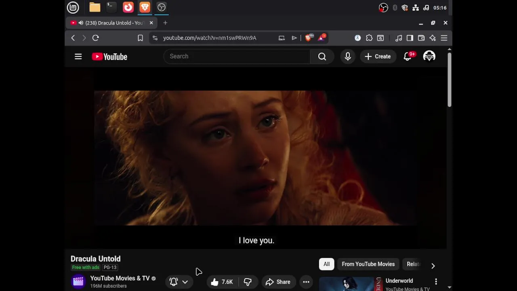
Task: Toggle the browser sidebar panel
Action: (410, 38)
